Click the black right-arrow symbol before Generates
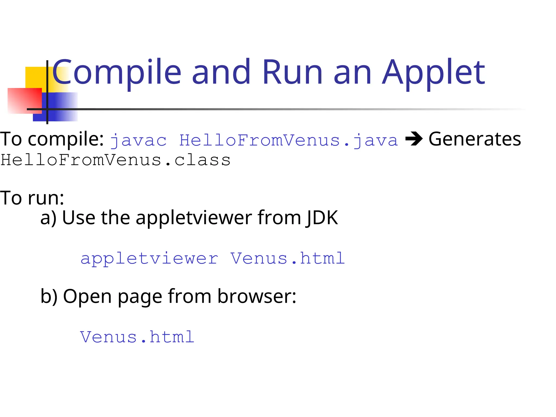The width and height of the screenshot is (556, 417). 414,139
